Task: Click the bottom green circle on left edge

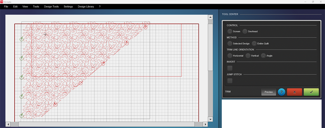Action: [x=22, y=116]
